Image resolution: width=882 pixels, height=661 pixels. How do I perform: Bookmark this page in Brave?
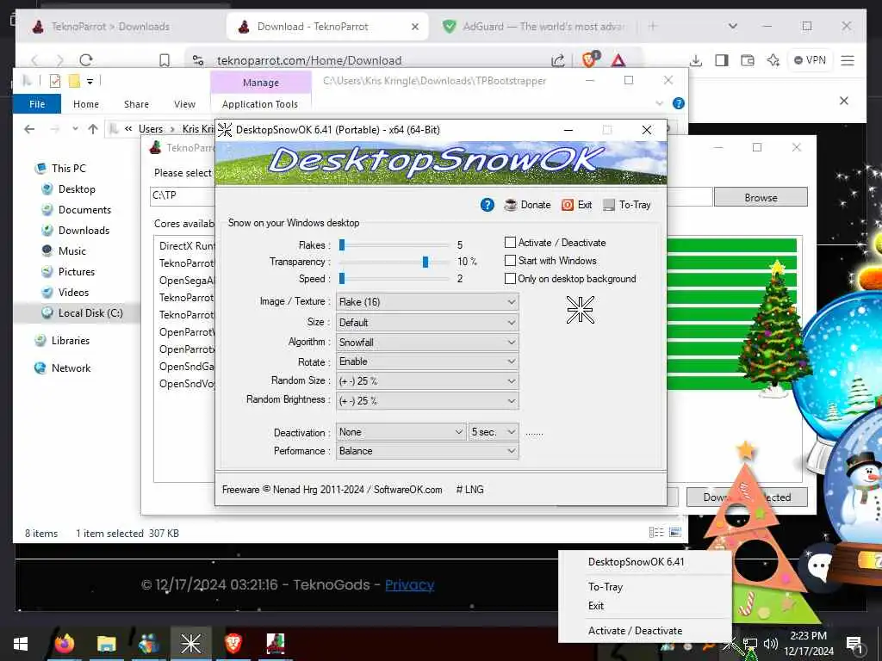[x=165, y=60]
